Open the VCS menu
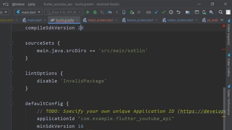The width and height of the screenshot is (232, 130). (x=6, y=4)
